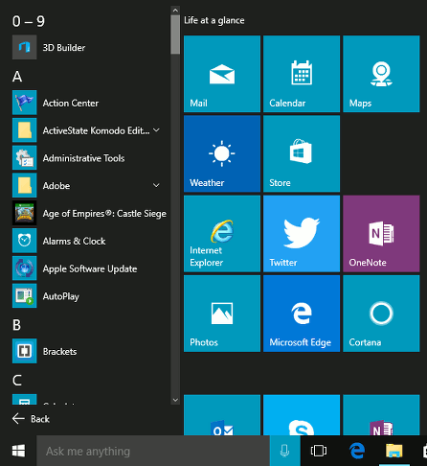Expand the ActiveState Komodo Edit folder chevron

click(156, 130)
